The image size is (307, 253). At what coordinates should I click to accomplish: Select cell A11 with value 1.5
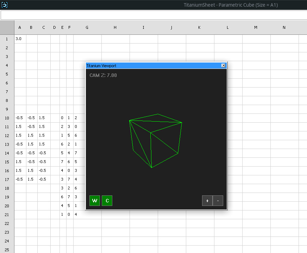click(x=20, y=127)
